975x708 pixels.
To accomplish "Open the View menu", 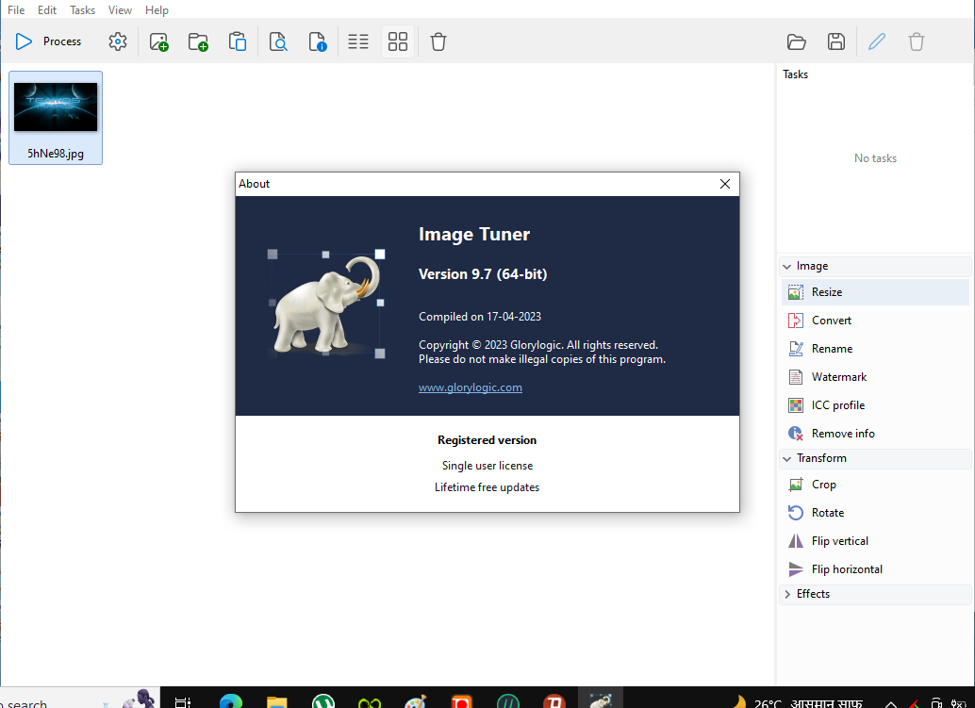I will 120,10.
